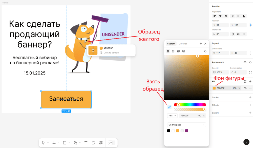
Task: Activate the eyedropper sample tool
Action: pyautogui.click(x=169, y=107)
